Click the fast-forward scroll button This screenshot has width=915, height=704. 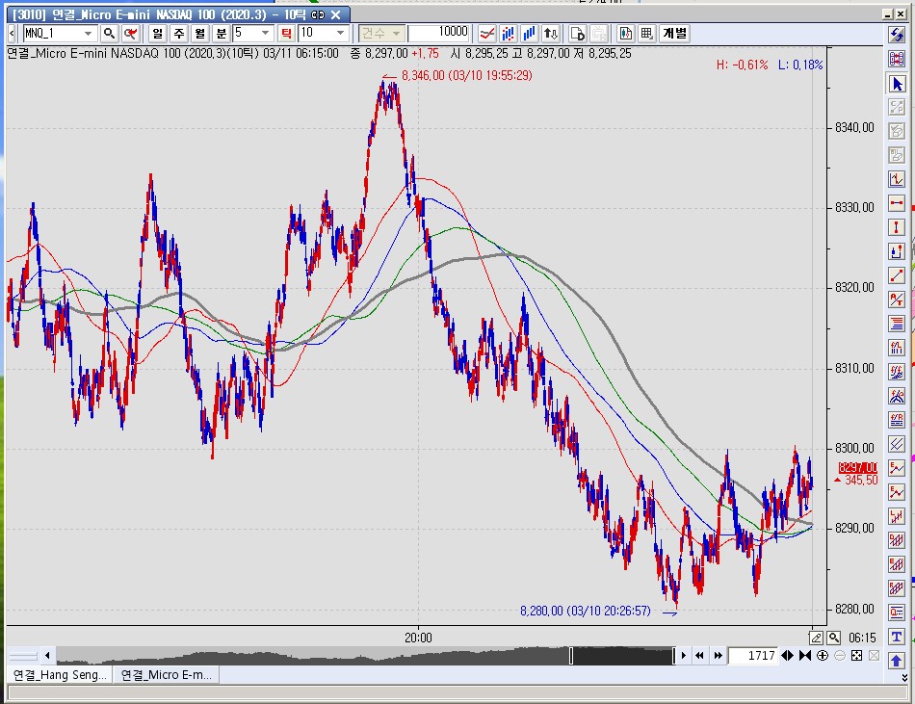click(x=717, y=656)
